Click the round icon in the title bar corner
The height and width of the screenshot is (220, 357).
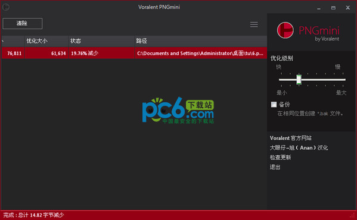click(x=5, y=7)
